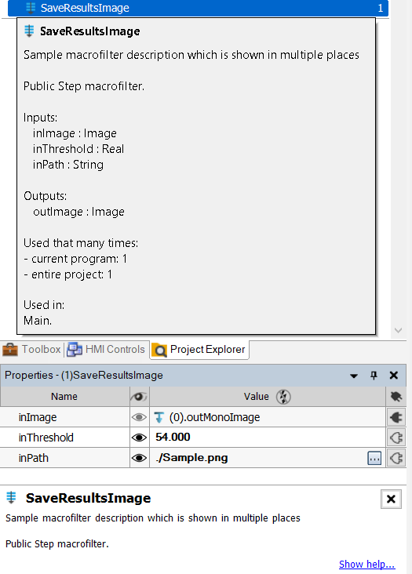This screenshot has height=574, width=412.
Task: Click eye icon in properties column header
Action: 139,397
